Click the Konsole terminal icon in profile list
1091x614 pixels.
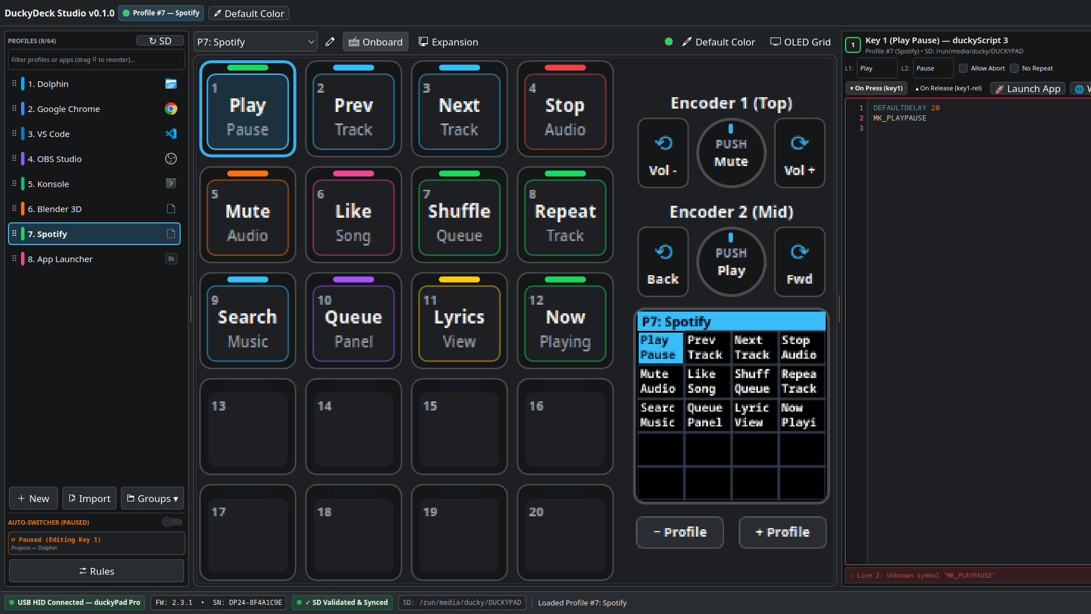[x=171, y=184]
